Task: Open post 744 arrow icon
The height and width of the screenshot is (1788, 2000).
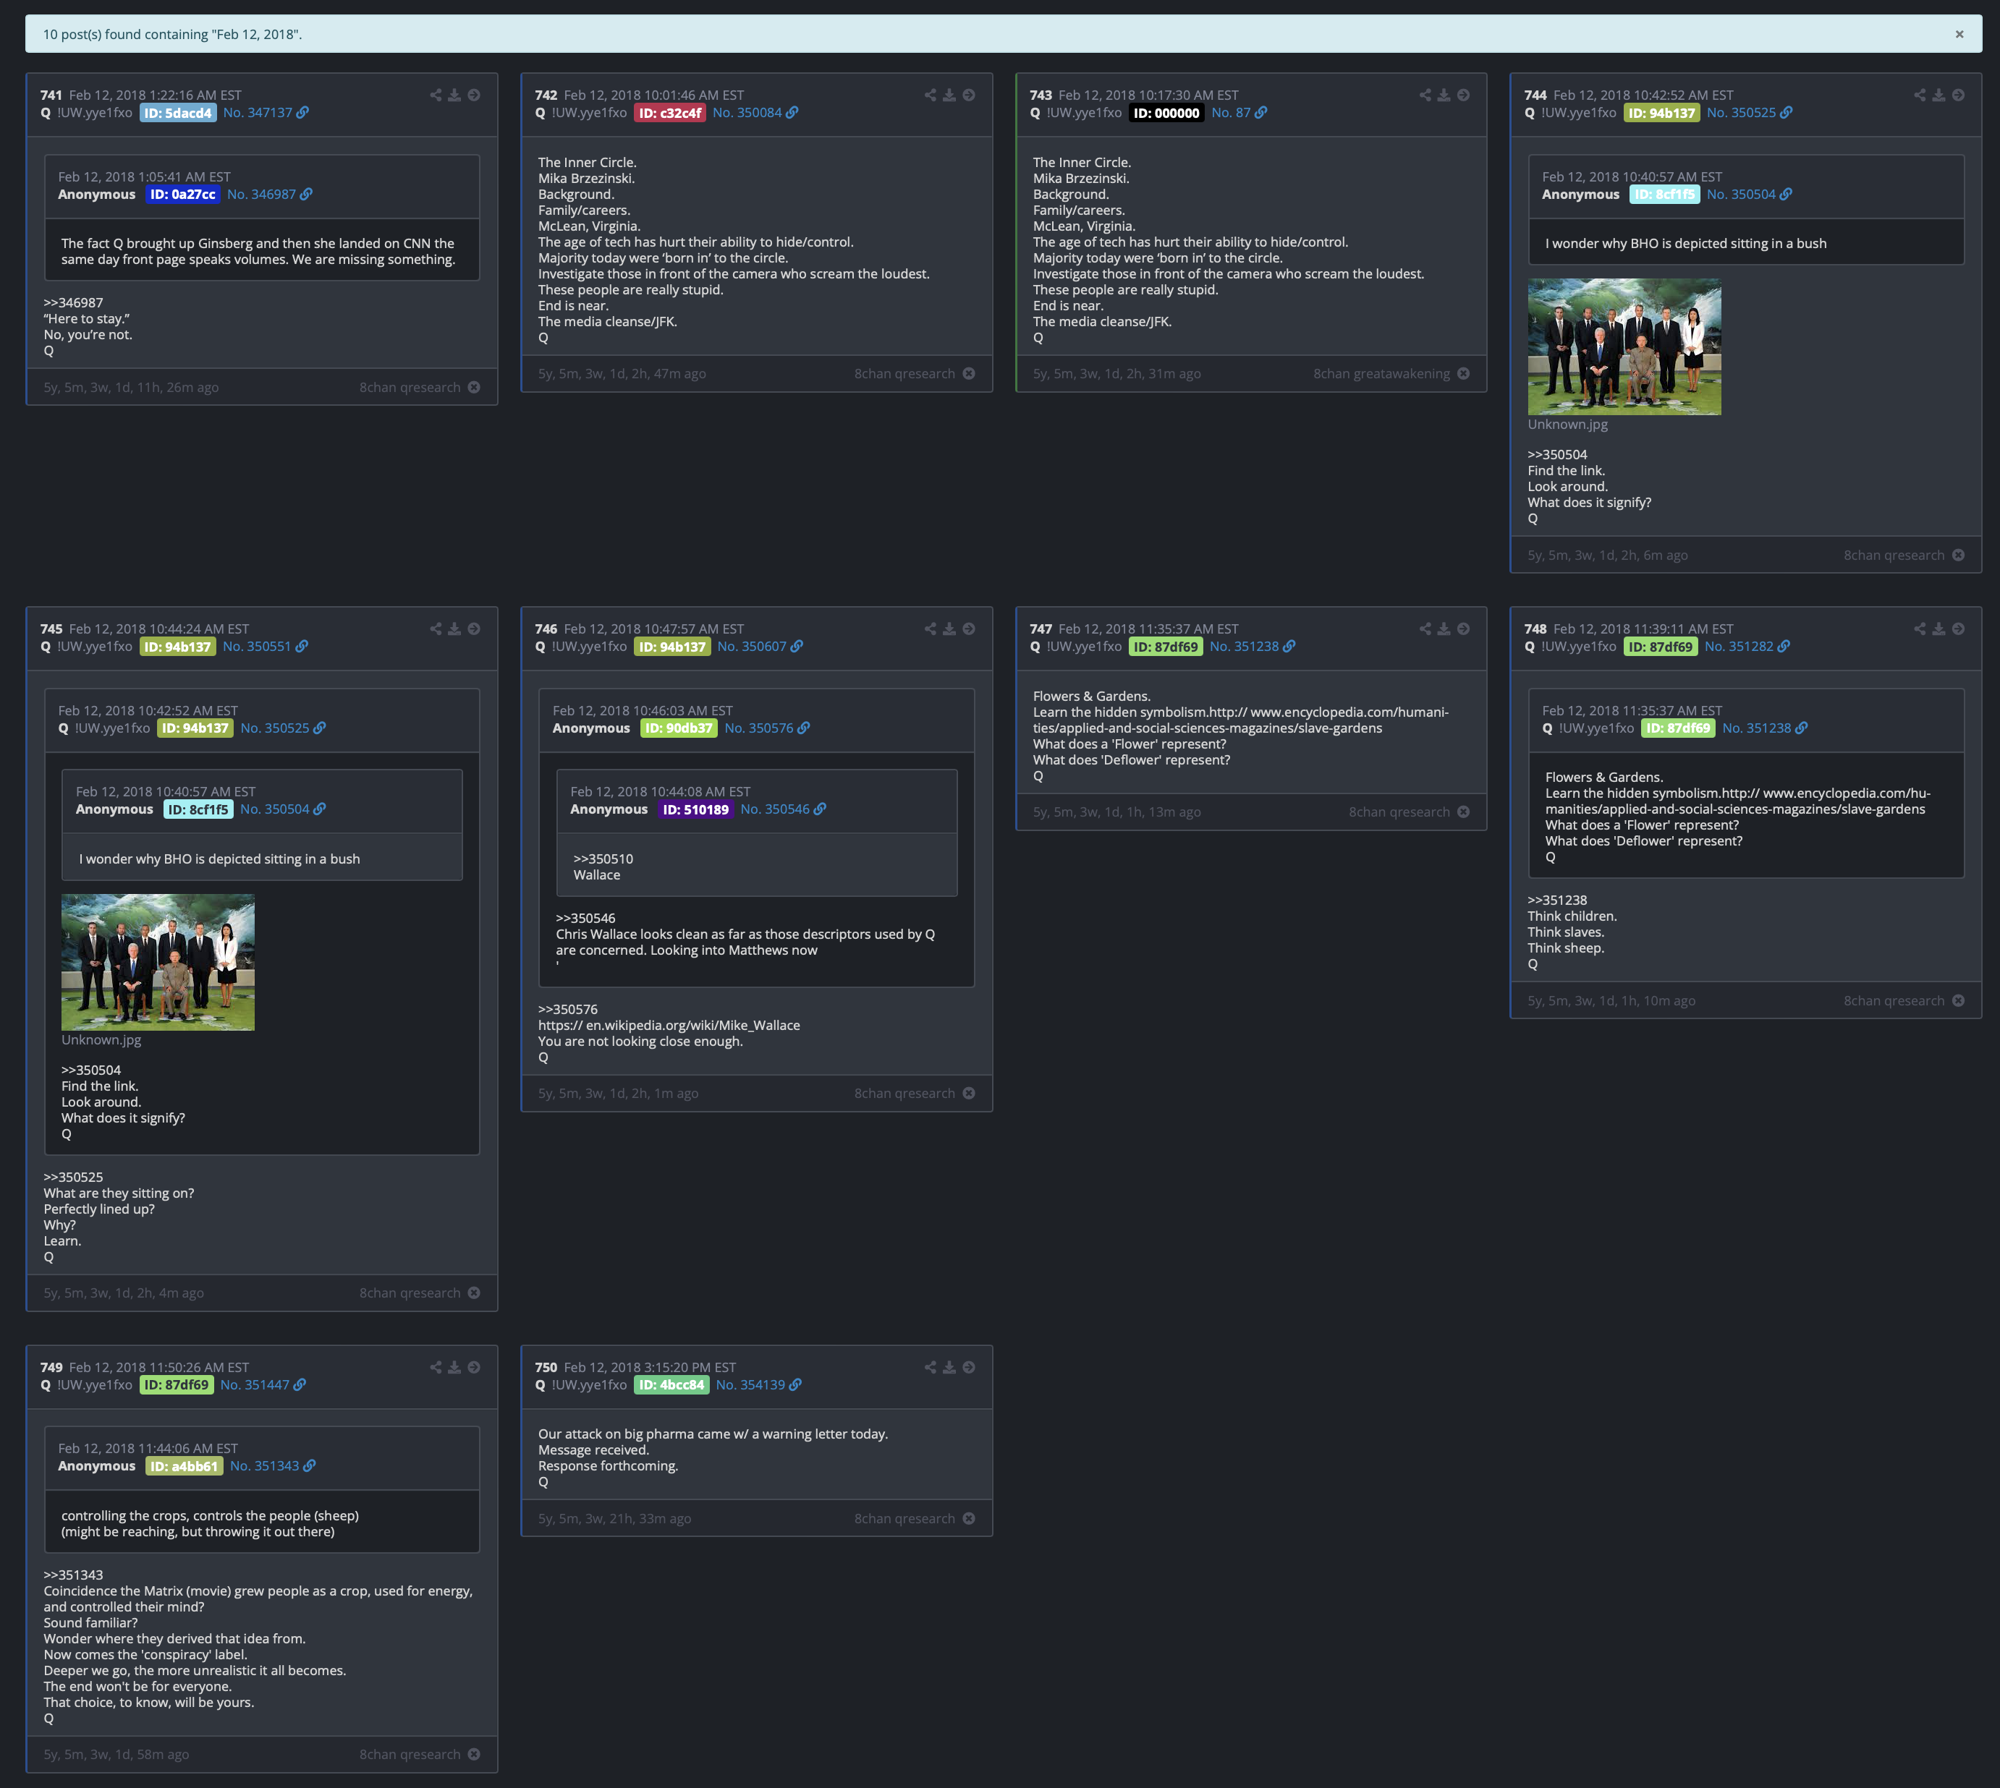Action: click(x=1959, y=95)
